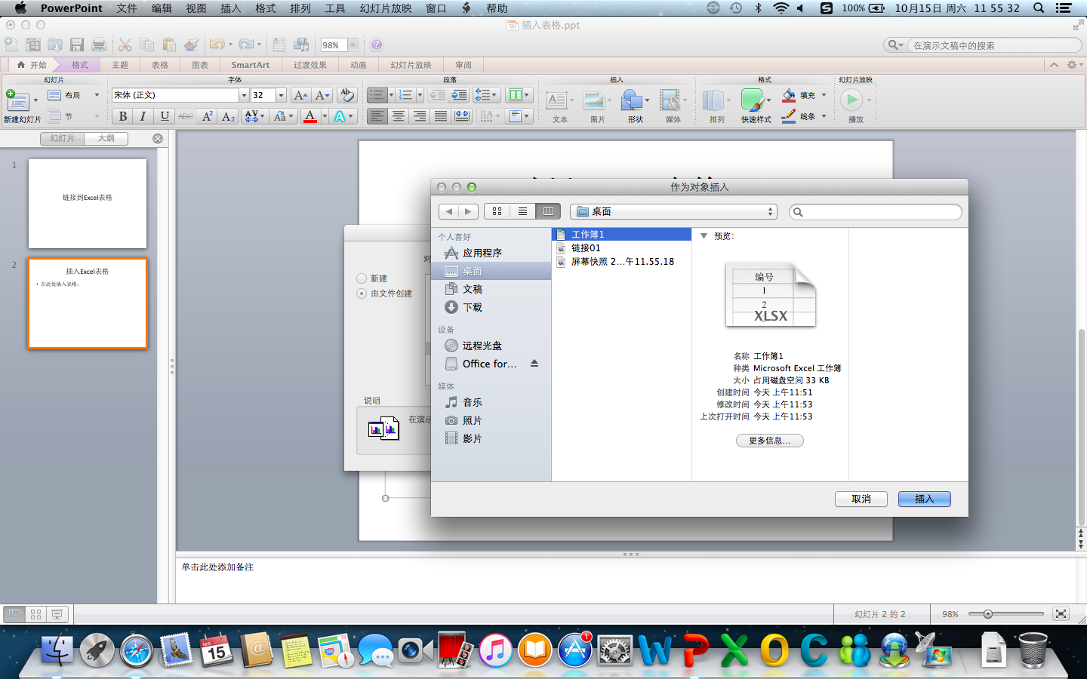This screenshot has height=679, width=1087.
Task: Click the Format Painter brush icon
Action: click(x=192, y=45)
